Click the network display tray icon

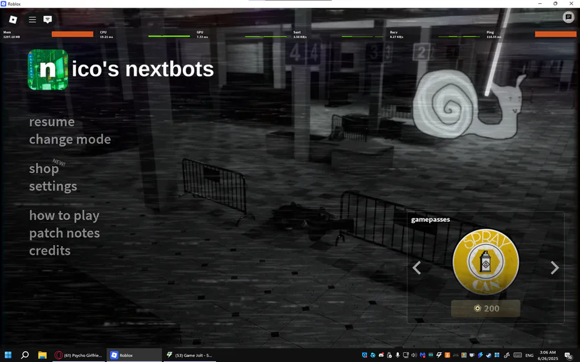[406, 355]
